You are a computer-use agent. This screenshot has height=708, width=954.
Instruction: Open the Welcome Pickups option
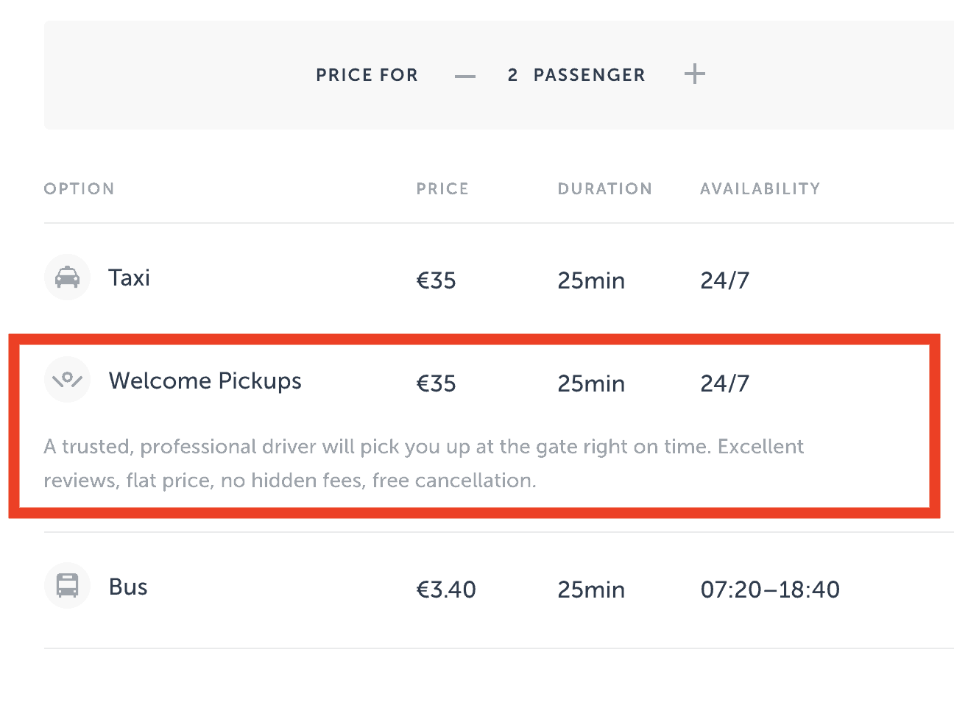pos(205,381)
